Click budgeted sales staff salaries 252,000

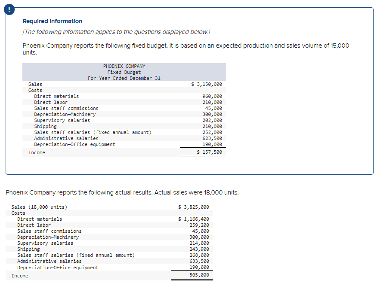(x=212, y=132)
